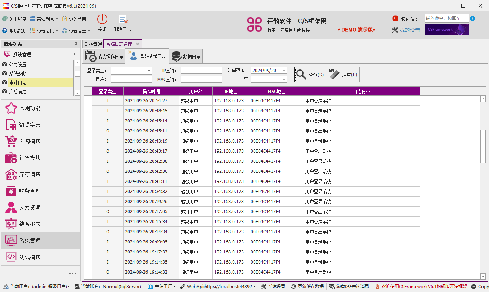Select the logout row at 20:45:11
Image resolution: width=489 pixels, height=292 pixels.
(256, 131)
